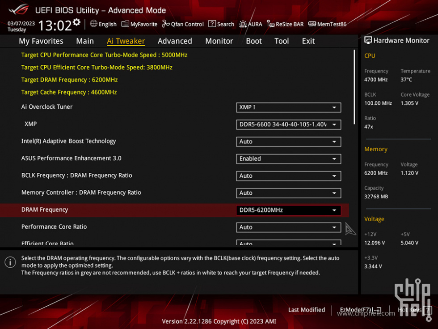Click Target DRAM Frequency : 6200MHz text

(69, 80)
